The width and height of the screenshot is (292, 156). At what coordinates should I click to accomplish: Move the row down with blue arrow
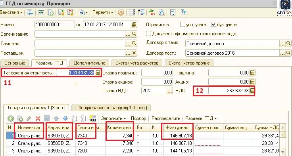65,118
